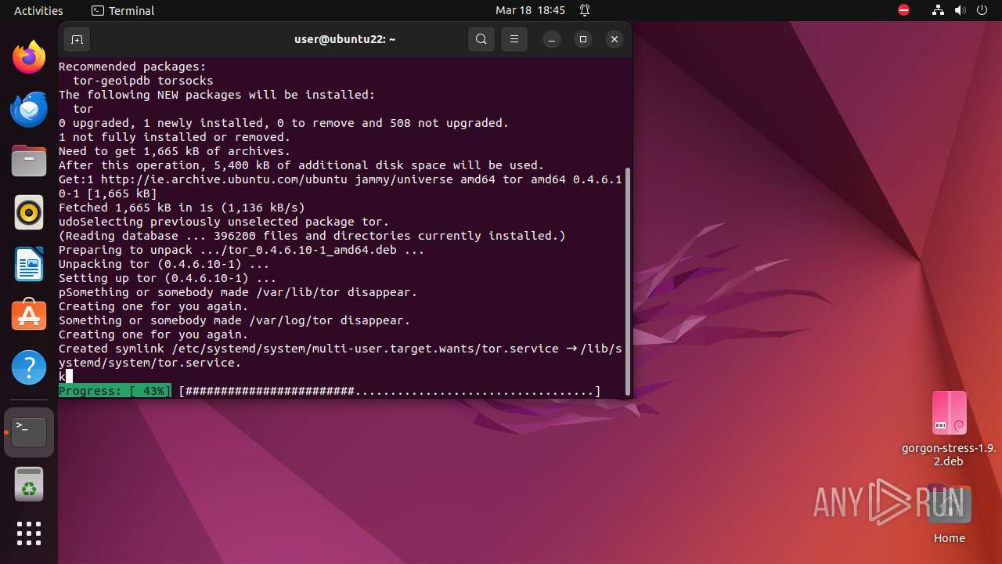Click the terminal vertical scrollbar
Screen dimensions: 1002x564
[x=628, y=280]
